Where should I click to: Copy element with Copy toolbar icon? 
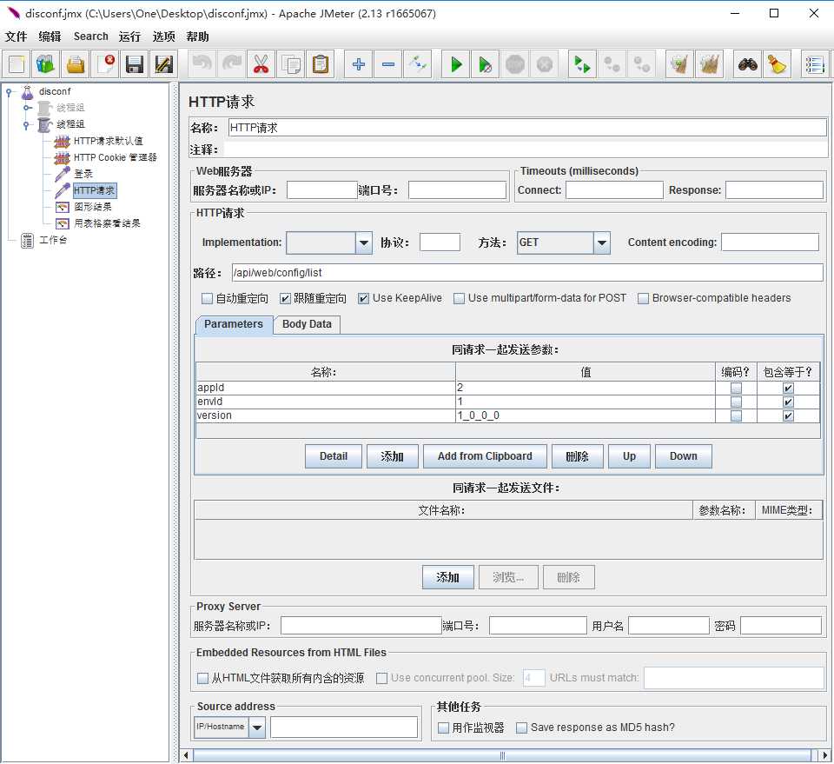pos(291,64)
